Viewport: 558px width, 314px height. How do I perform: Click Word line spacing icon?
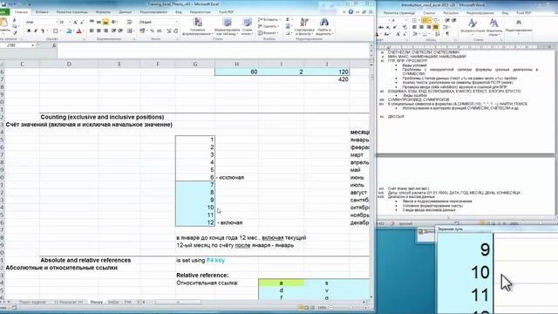click(446, 27)
